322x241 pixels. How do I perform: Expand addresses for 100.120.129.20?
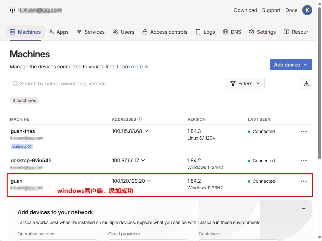pyautogui.click(x=149, y=181)
